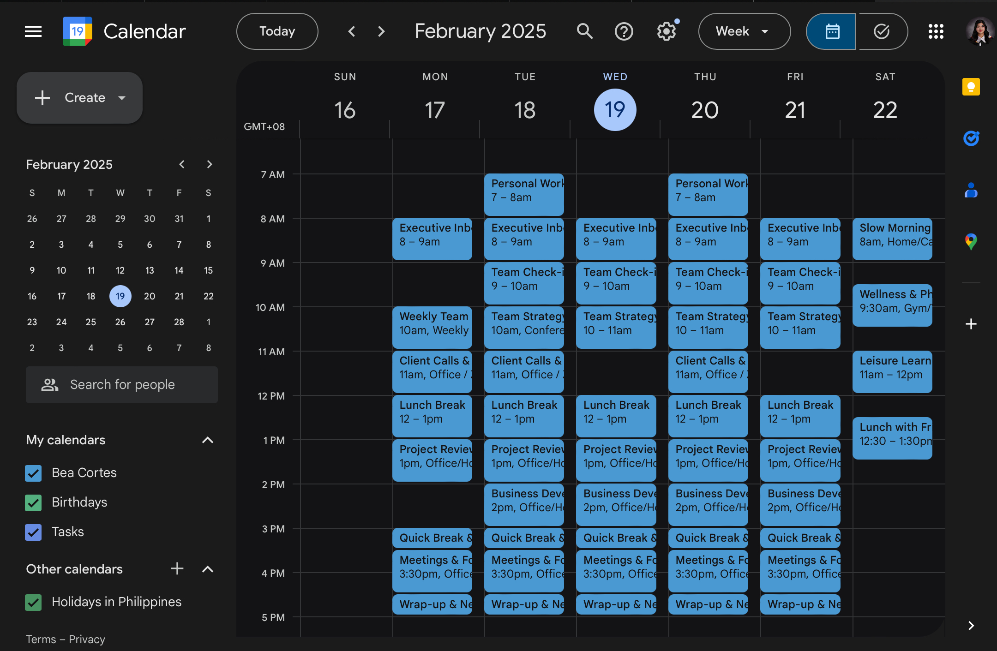Expand the Create button dropdown arrow
The height and width of the screenshot is (651, 997).
click(122, 98)
